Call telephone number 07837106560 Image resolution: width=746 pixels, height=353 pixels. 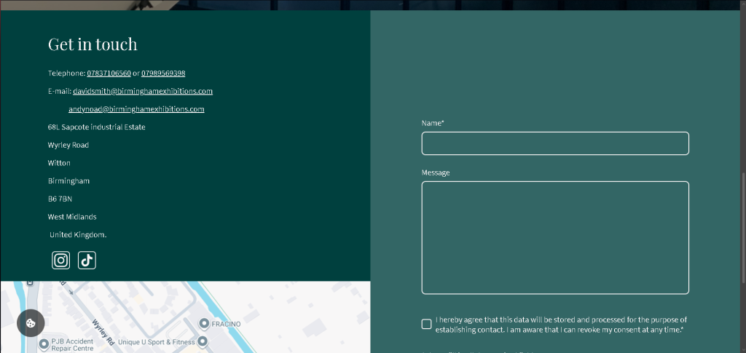pos(109,74)
